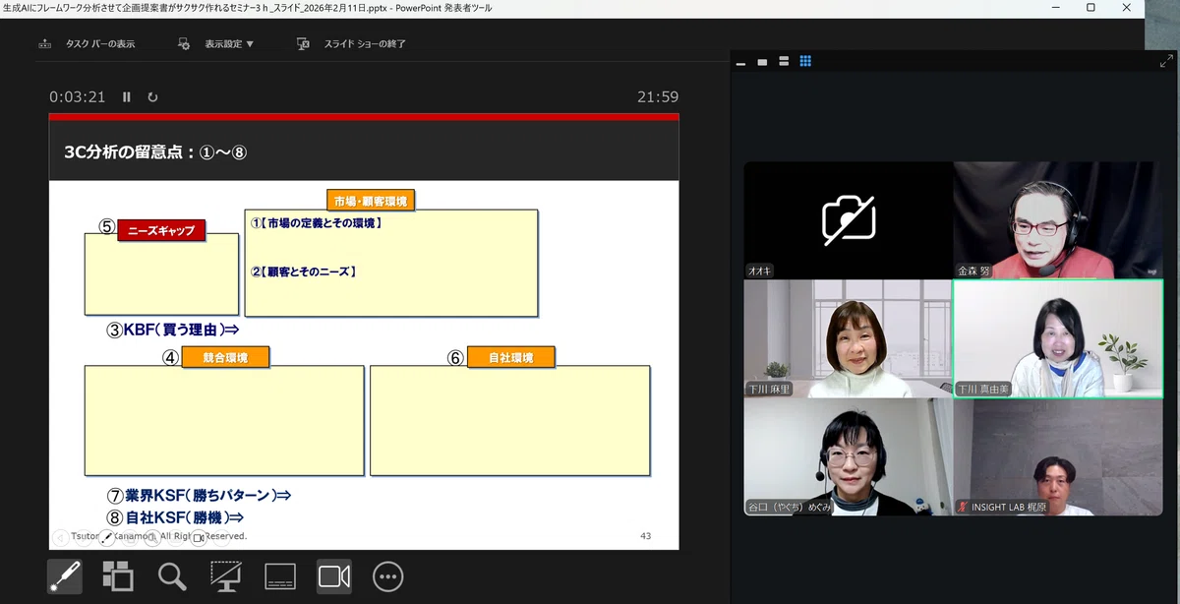
Task: Click the taskbar display icon
Action: [x=45, y=44]
